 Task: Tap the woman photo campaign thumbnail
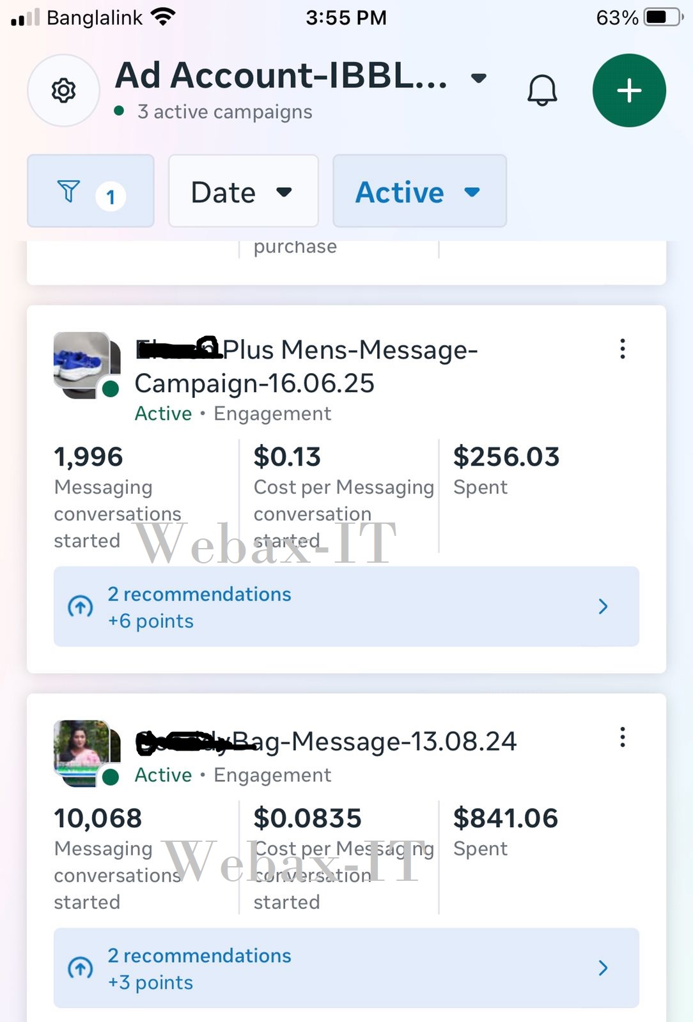click(x=87, y=753)
